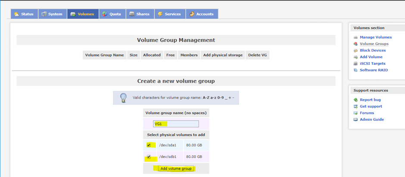Open the Get support link

pos(371,106)
